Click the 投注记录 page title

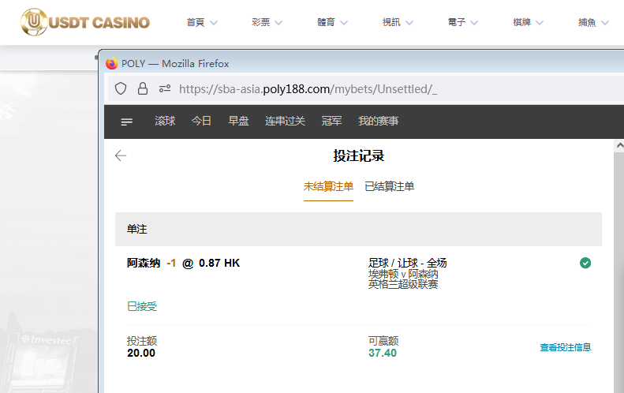tap(359, 155)
